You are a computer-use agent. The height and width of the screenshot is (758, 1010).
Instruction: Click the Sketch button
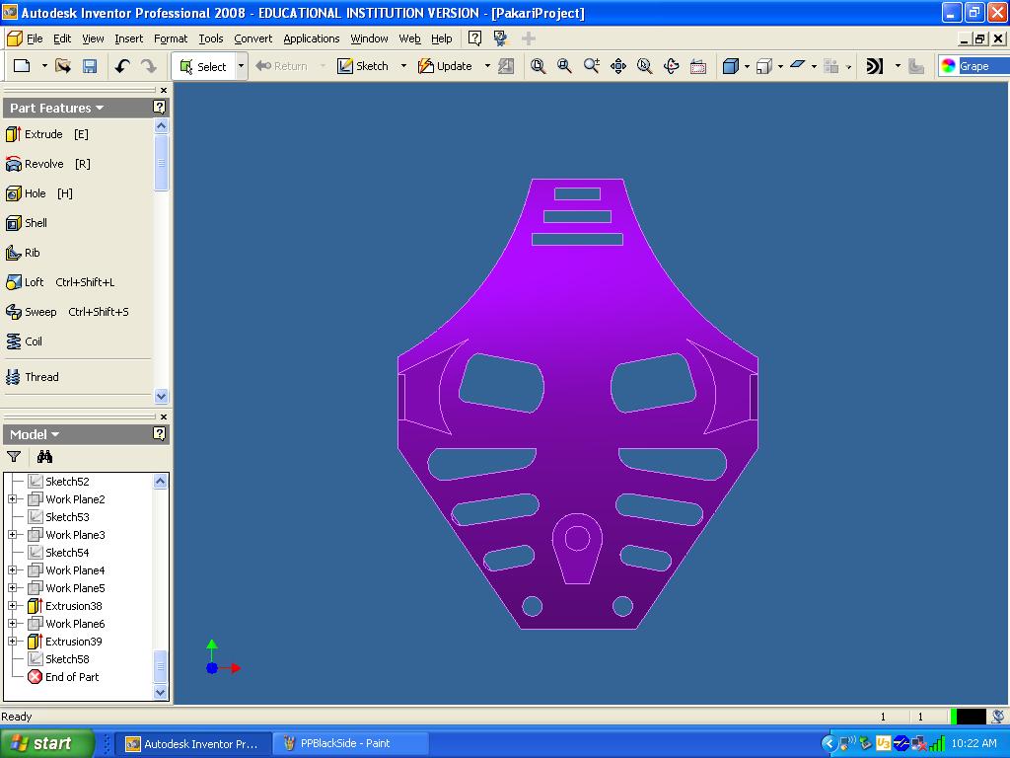tap(363, 66)
